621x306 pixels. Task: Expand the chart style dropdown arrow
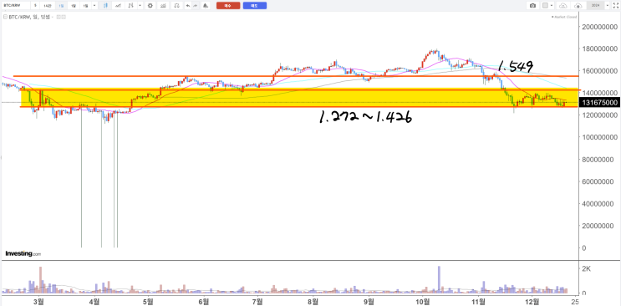[140, 6]
